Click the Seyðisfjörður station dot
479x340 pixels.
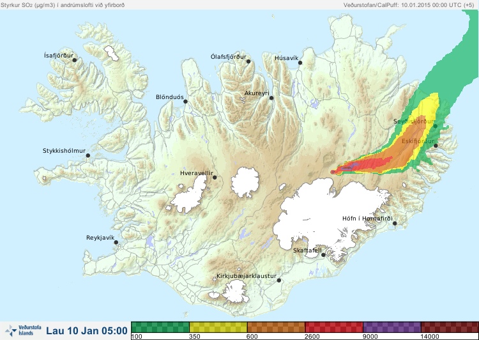click(436, 126)
